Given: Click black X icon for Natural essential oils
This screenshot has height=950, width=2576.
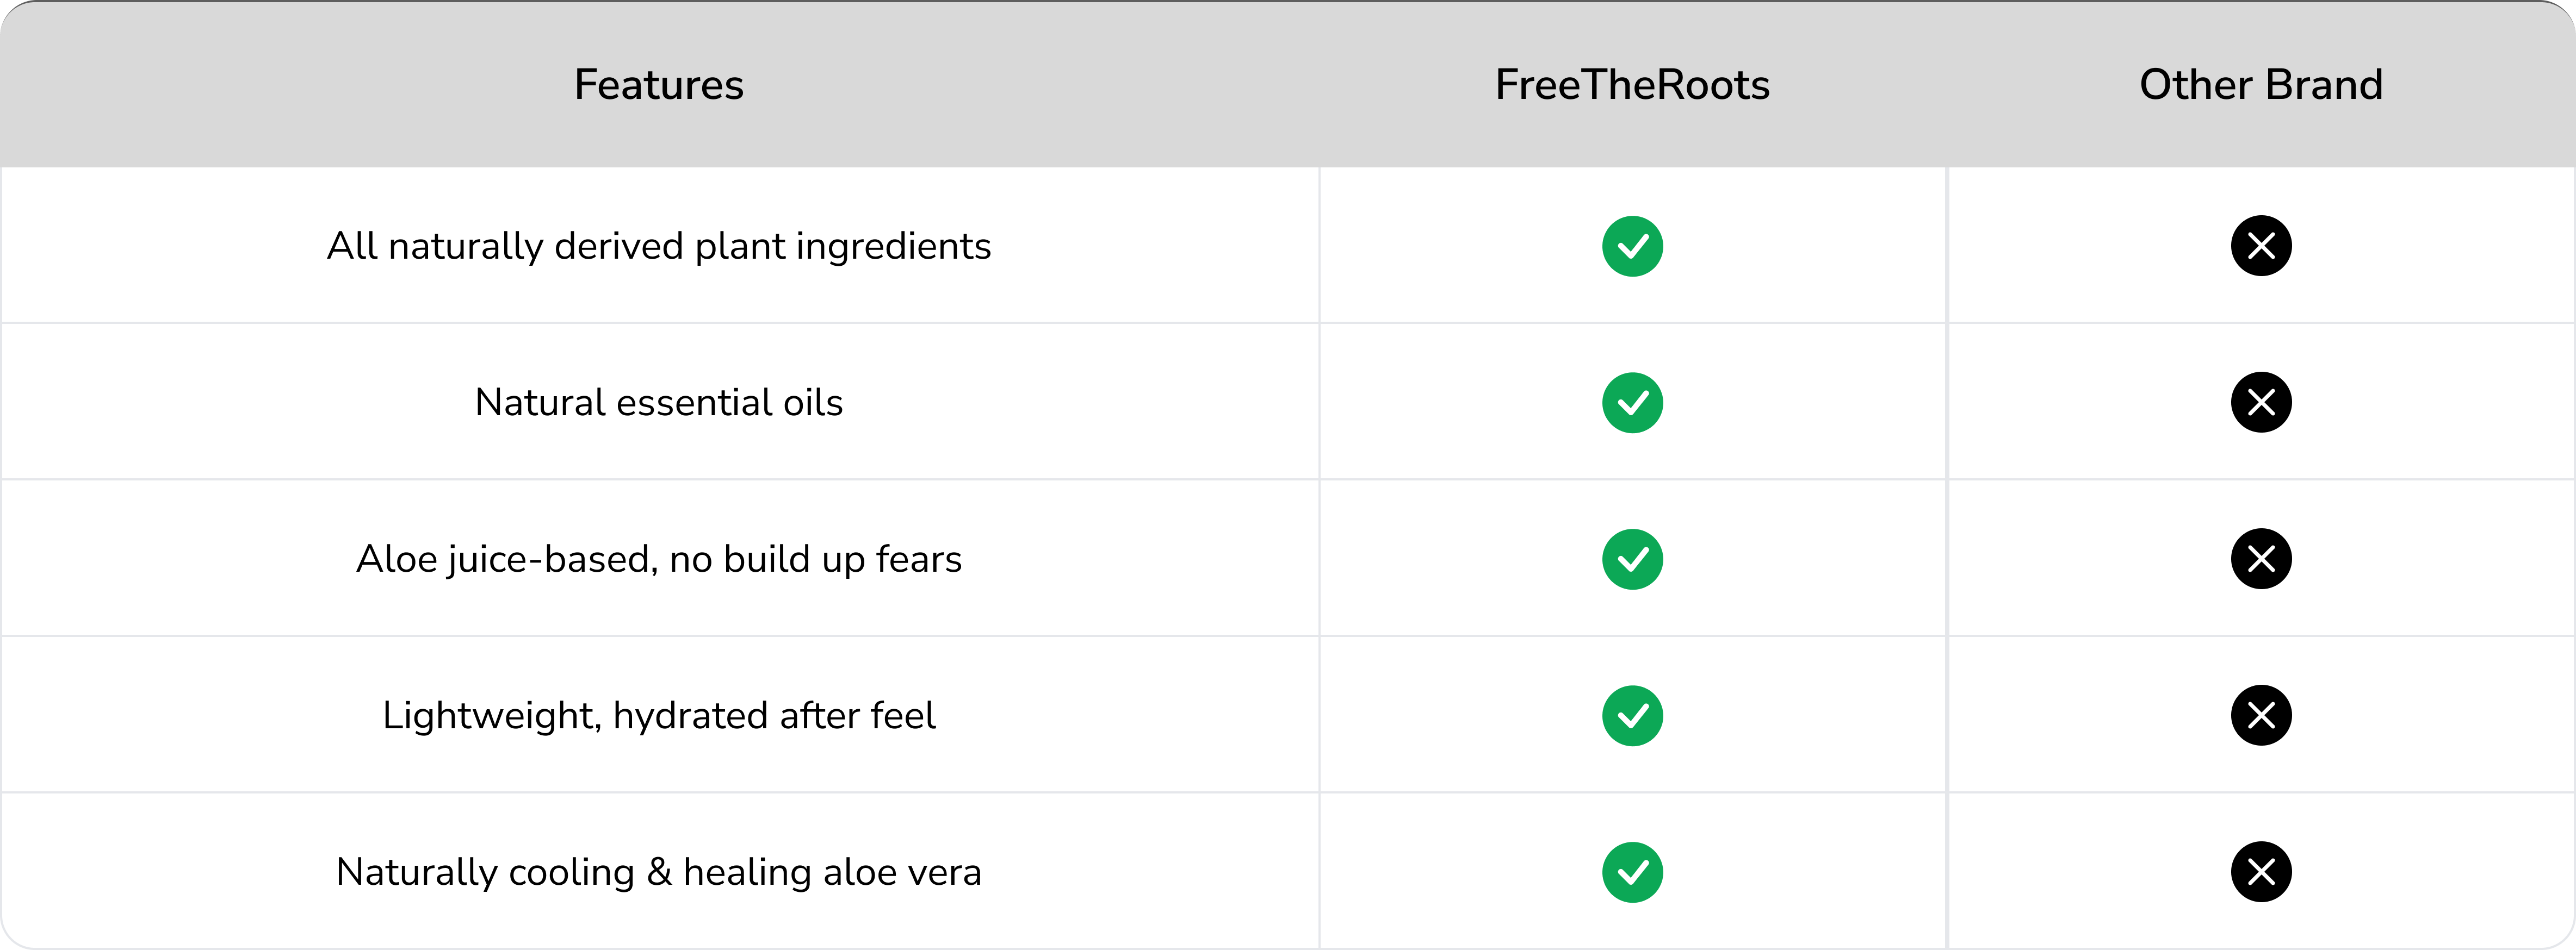Looking at the screenshot, I should tap(2261, 403).
